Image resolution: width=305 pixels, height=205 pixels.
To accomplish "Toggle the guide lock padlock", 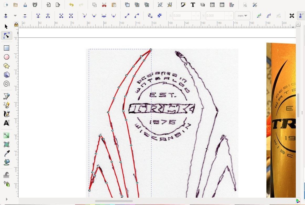I will click(16, 25).
